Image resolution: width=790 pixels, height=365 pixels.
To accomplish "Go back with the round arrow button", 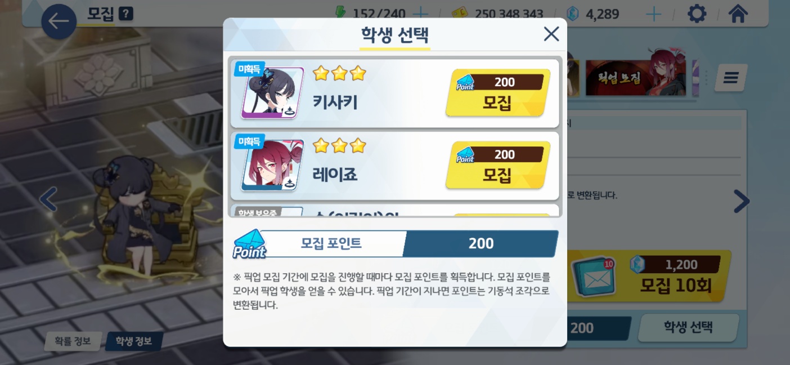I will click(59, 21).
